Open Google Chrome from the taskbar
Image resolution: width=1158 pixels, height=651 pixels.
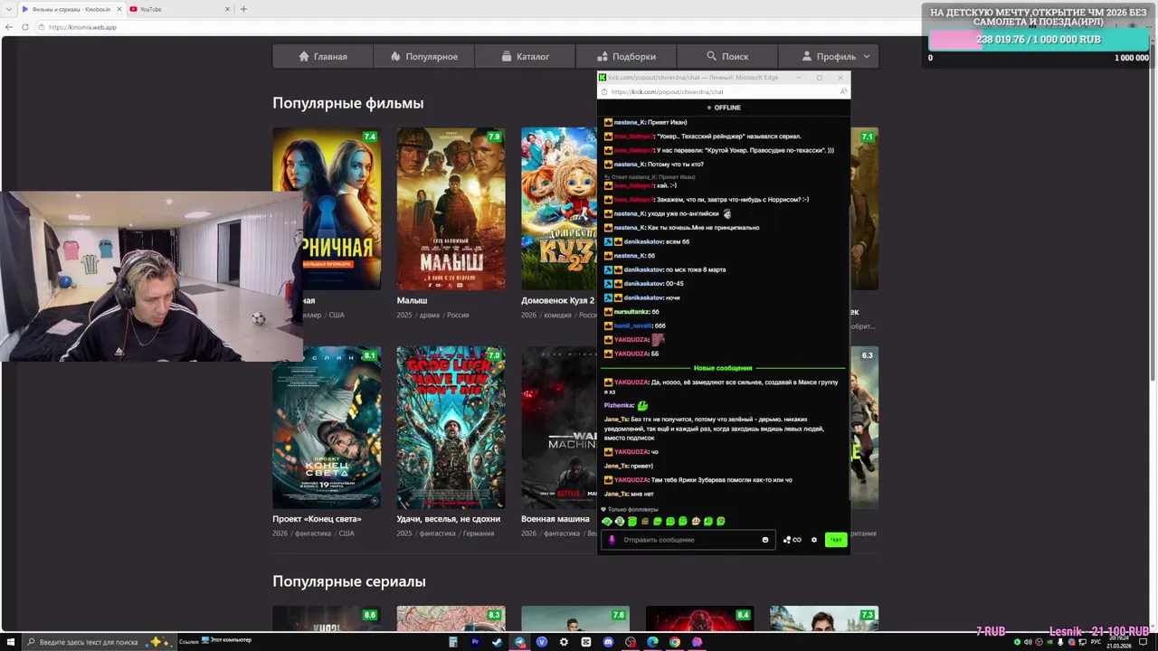tap(675, 642)
